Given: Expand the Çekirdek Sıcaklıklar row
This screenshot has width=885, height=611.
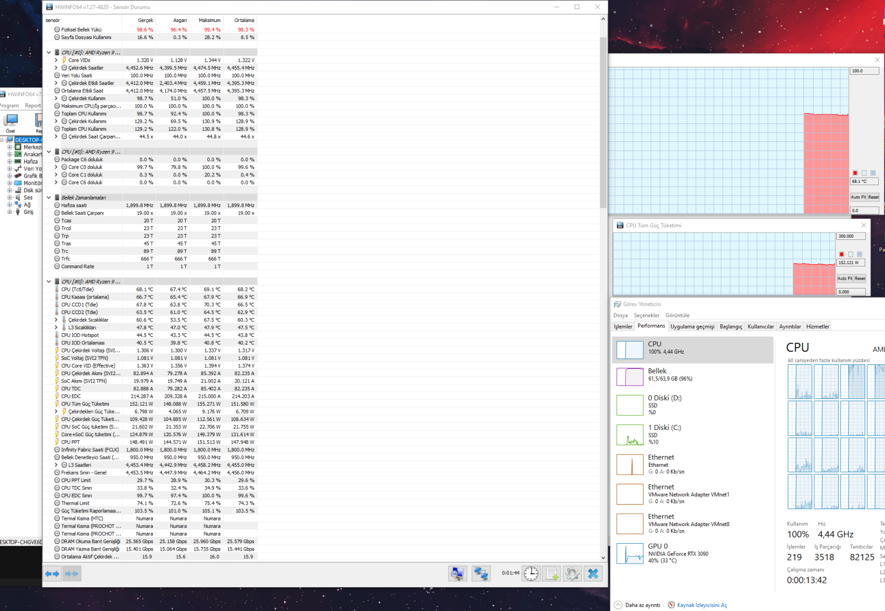Looking at the screenshot, I should pyautogui.click(x=56, y=320).
